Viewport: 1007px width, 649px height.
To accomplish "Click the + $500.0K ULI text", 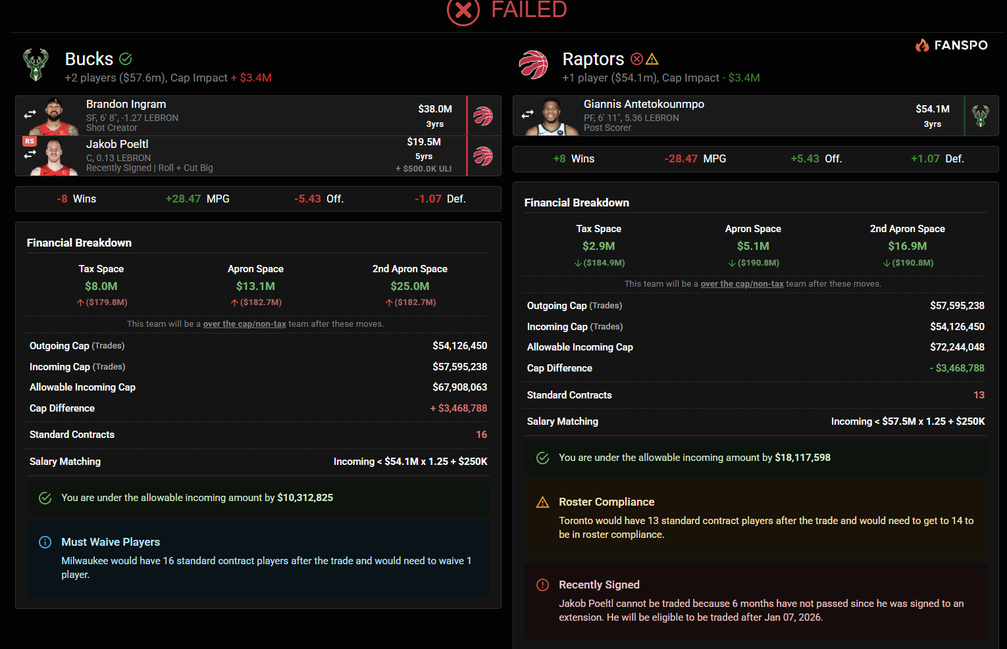I will tap(424, 169).
